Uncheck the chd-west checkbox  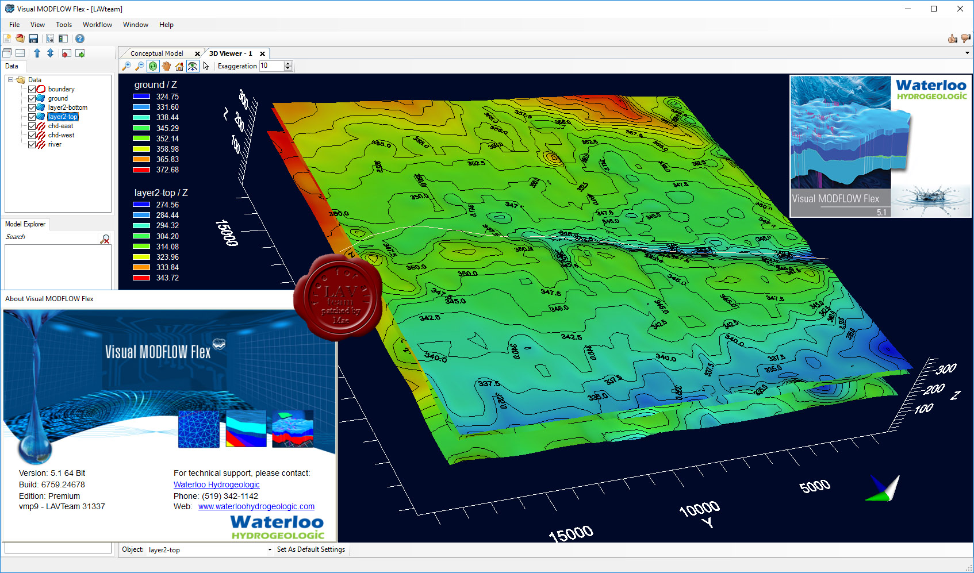[32, 135]
